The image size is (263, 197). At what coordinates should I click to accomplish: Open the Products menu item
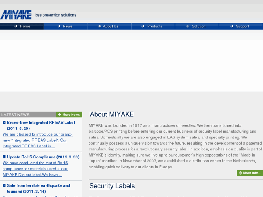pos(154,26)
